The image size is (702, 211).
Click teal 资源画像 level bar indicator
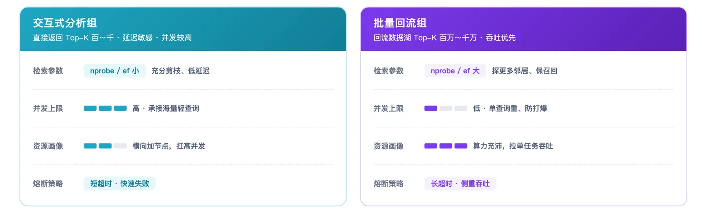(105, 146)
